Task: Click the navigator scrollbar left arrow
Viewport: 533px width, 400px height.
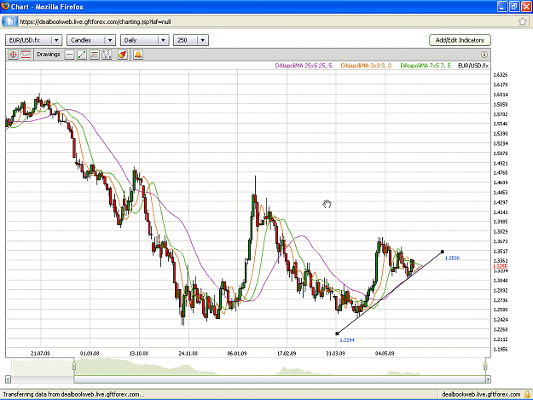Action: coord(9,380)
